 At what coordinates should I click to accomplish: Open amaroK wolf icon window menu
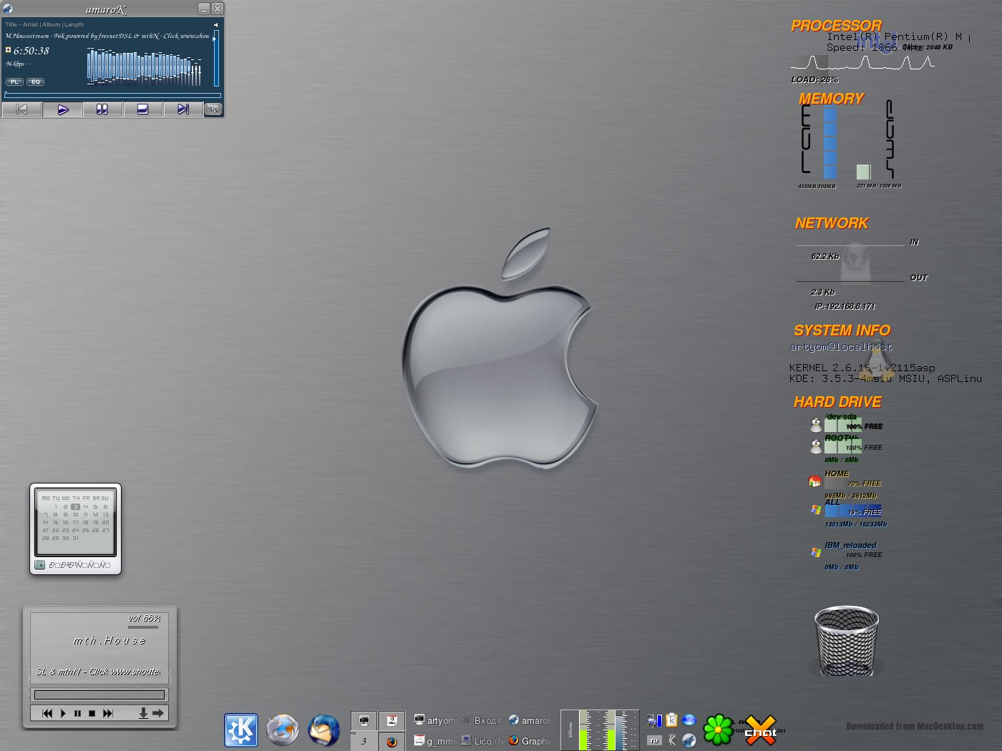(x=8, y=9)
